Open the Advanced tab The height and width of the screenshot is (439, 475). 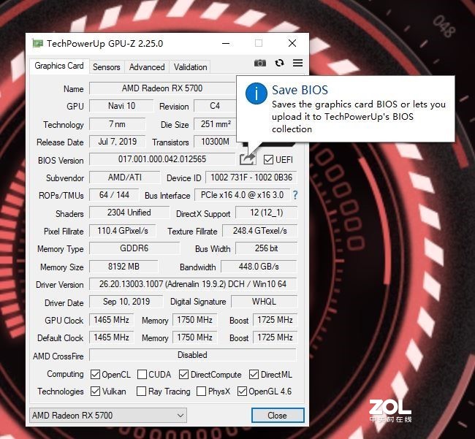[x=147, y=67]
